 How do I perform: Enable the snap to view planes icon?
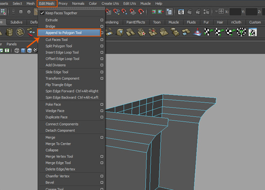click(x=132, y=12)
